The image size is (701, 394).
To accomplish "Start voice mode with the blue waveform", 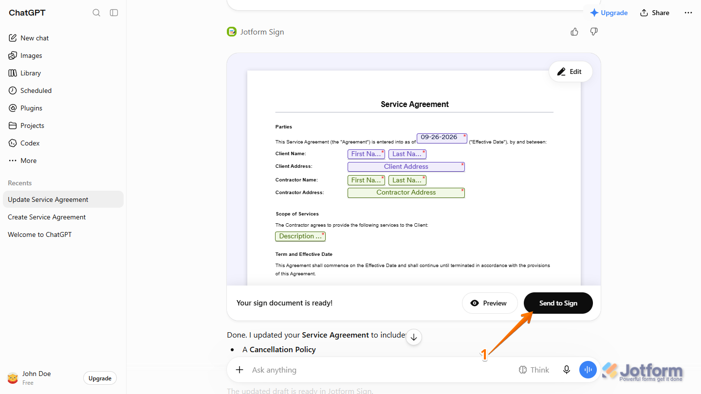I will tap(588, 370).
